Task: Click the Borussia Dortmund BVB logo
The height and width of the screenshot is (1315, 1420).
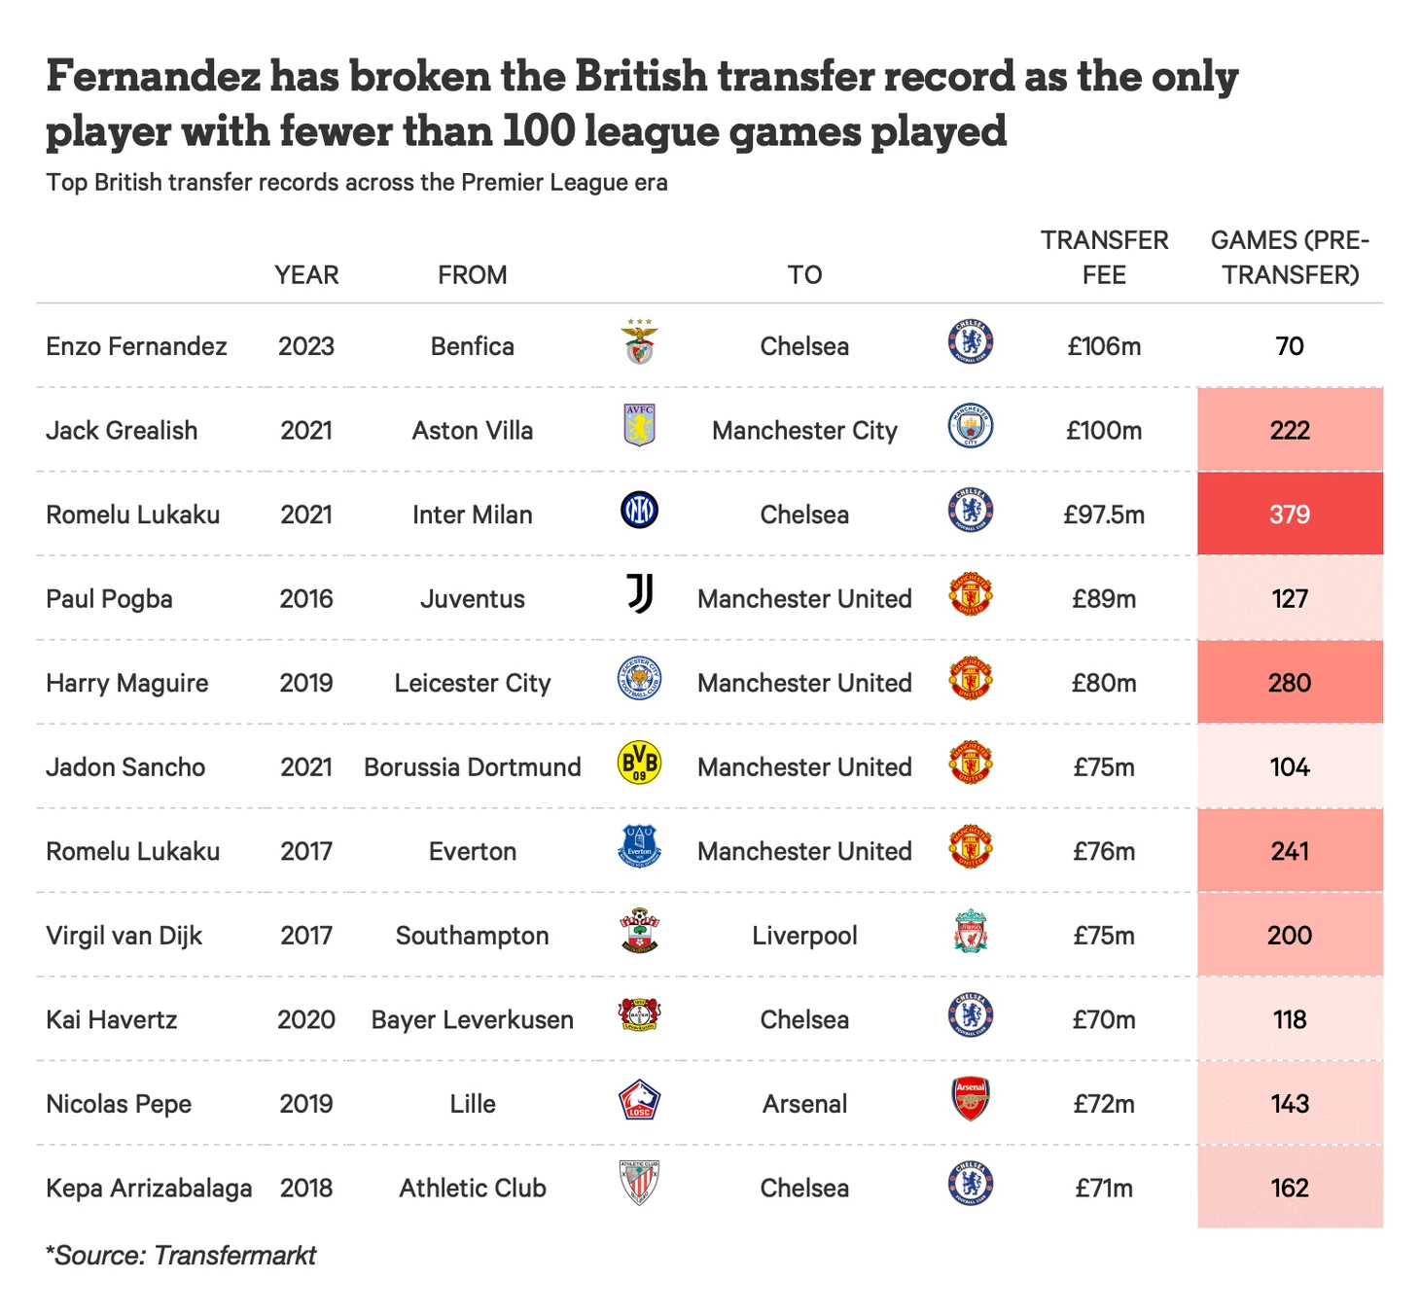Action: pos(639,762)
